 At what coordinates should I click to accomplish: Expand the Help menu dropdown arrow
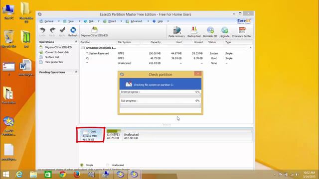click(x=168, y=21)
